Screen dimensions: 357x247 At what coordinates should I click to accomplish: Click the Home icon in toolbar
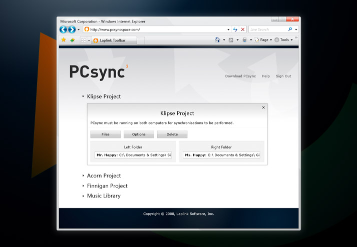coord(217,40)
